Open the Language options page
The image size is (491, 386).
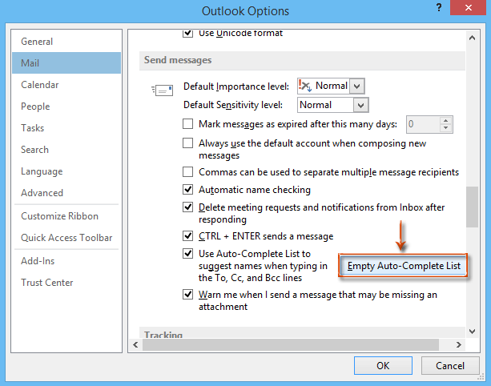(x=66, y=171)
